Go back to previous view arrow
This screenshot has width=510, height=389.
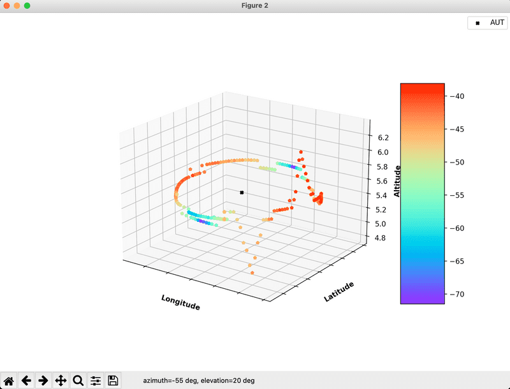click(x=26, y=380)
